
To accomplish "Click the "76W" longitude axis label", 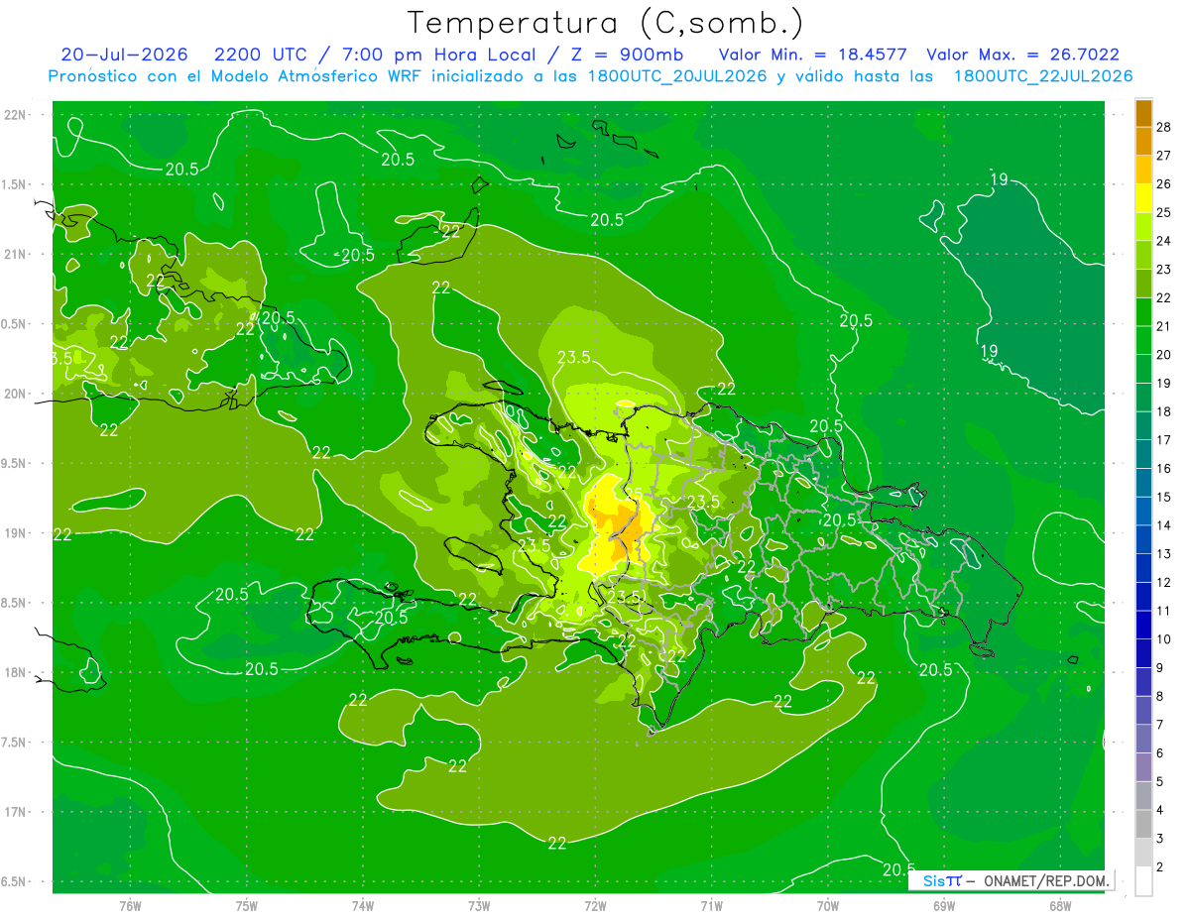I will [x=130, y=906].
